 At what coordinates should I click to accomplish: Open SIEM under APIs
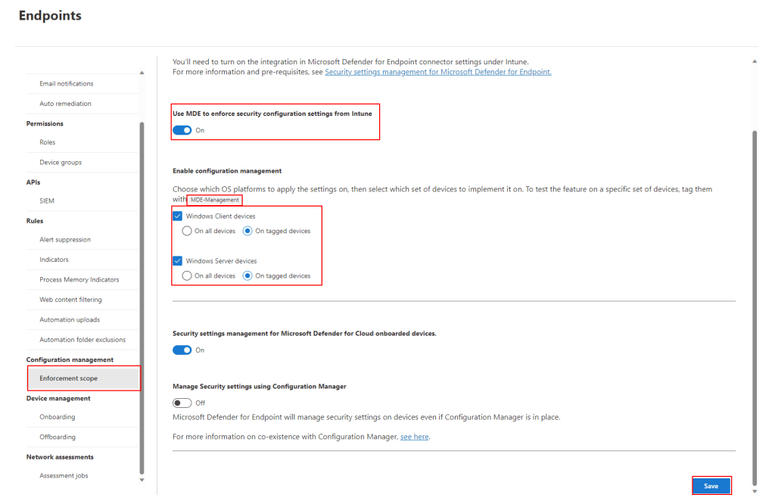click(47, 201)
